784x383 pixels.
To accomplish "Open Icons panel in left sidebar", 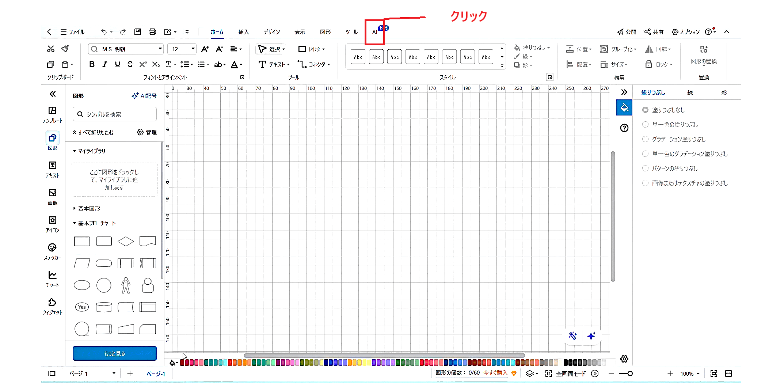I will tap(52, 224).
